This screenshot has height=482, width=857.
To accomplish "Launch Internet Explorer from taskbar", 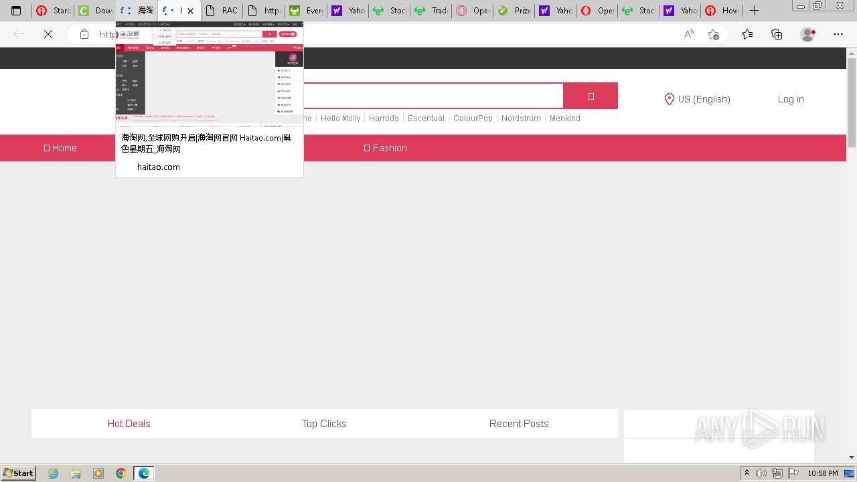I will 54,473.
